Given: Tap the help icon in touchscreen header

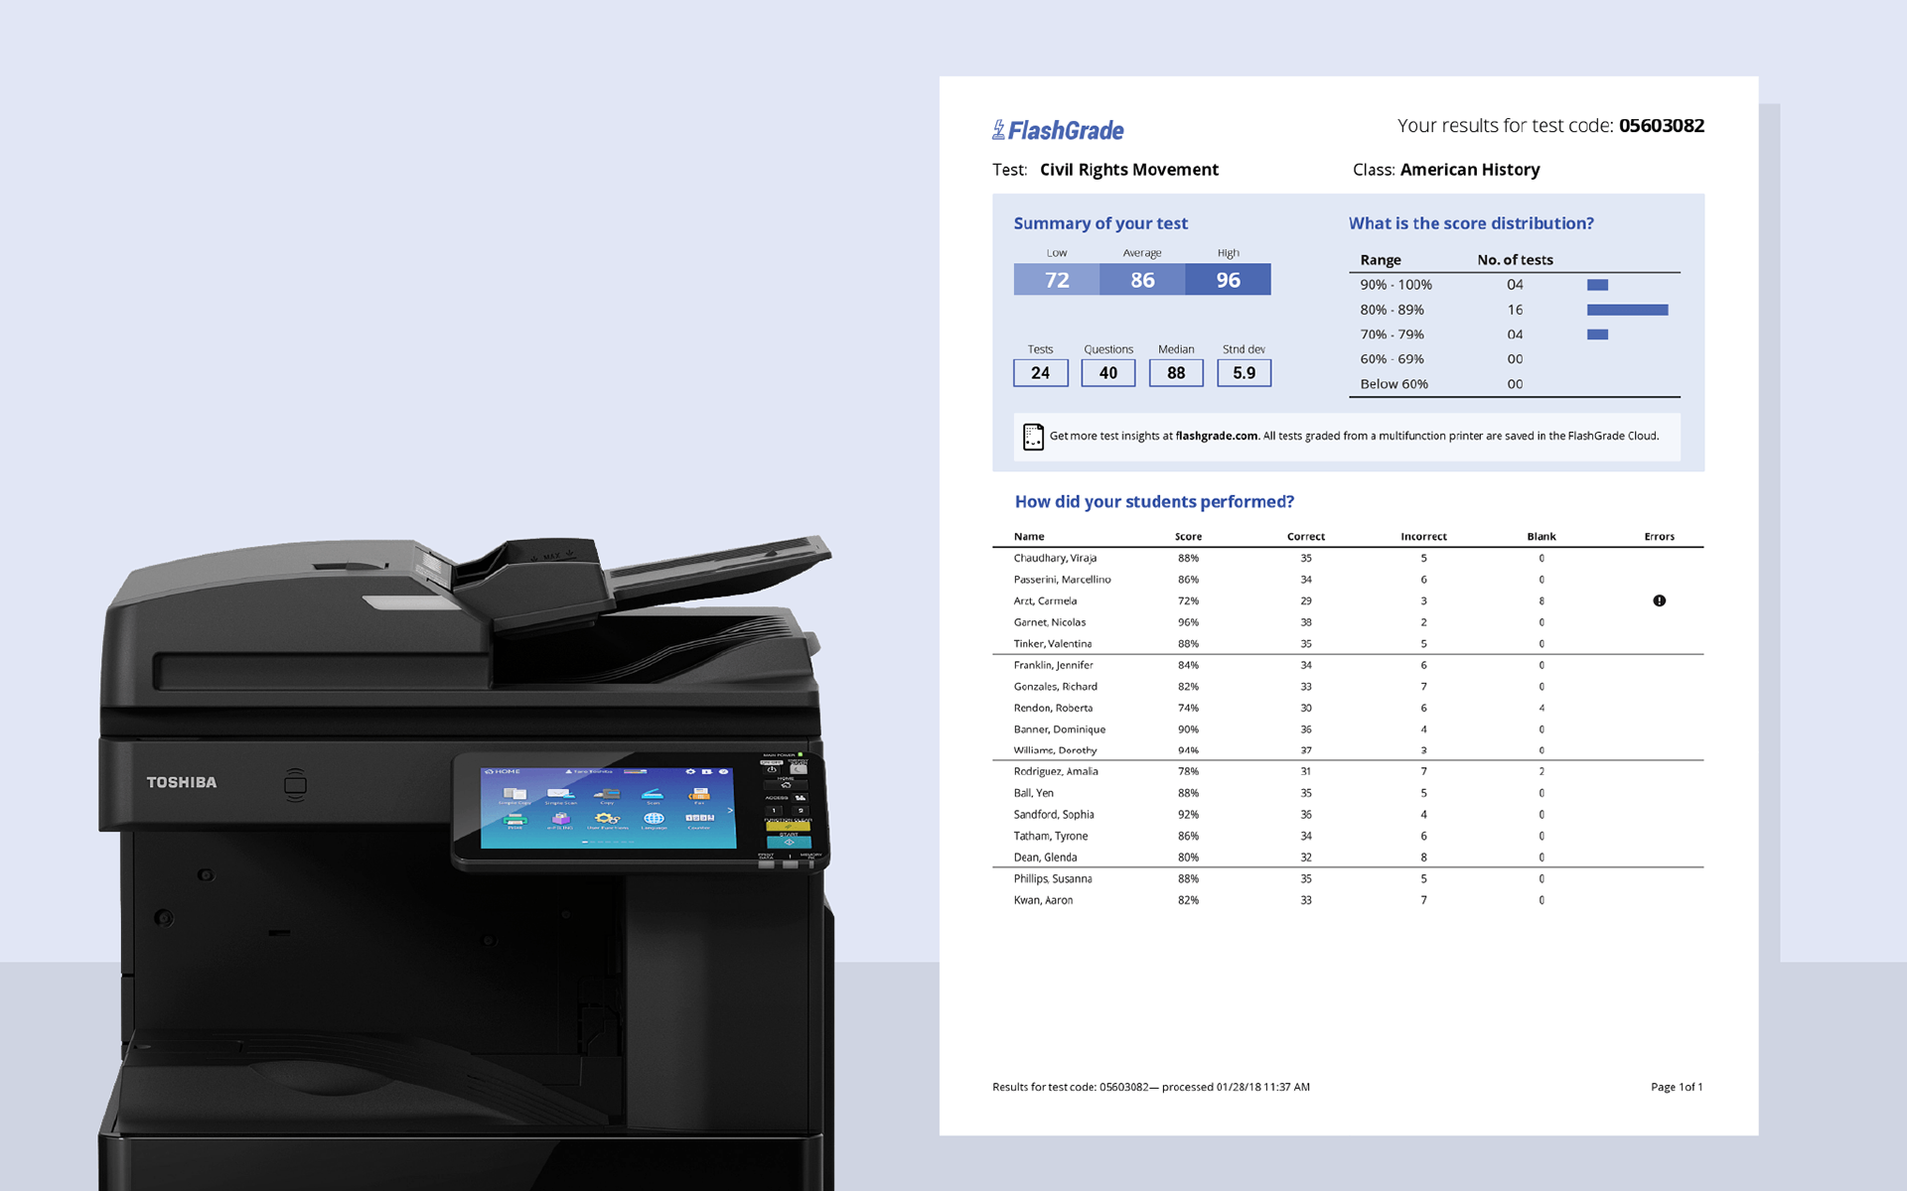Looking at the screenshot, I should click(723, 771).
